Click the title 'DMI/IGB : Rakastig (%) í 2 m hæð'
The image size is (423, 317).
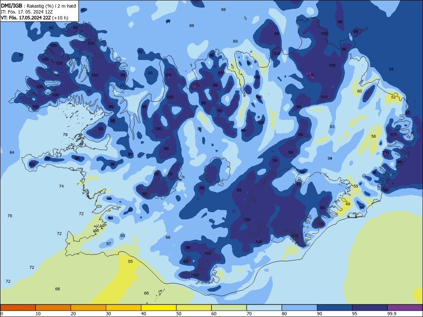[39, 6]
